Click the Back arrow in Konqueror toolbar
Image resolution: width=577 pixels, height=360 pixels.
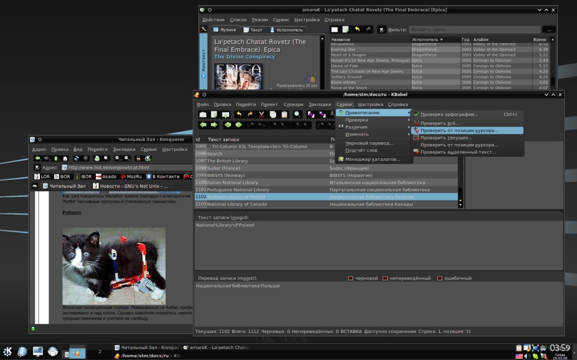coord(38,158)
